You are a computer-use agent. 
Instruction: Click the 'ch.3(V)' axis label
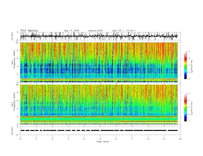tap(13, 131)
